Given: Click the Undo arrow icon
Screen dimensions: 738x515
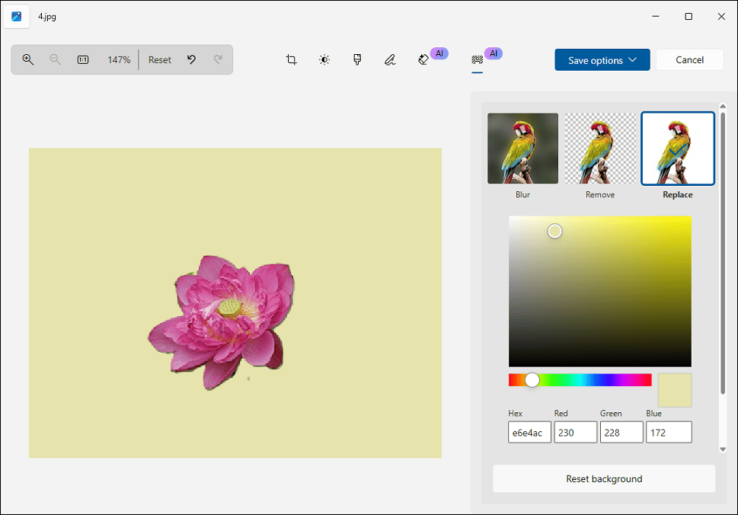Looking at the screenshot, I should 191,59.
